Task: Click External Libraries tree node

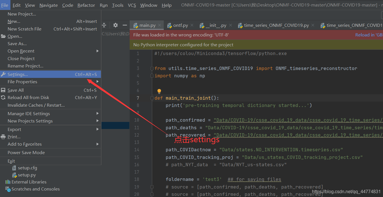Action: point(29,182)
